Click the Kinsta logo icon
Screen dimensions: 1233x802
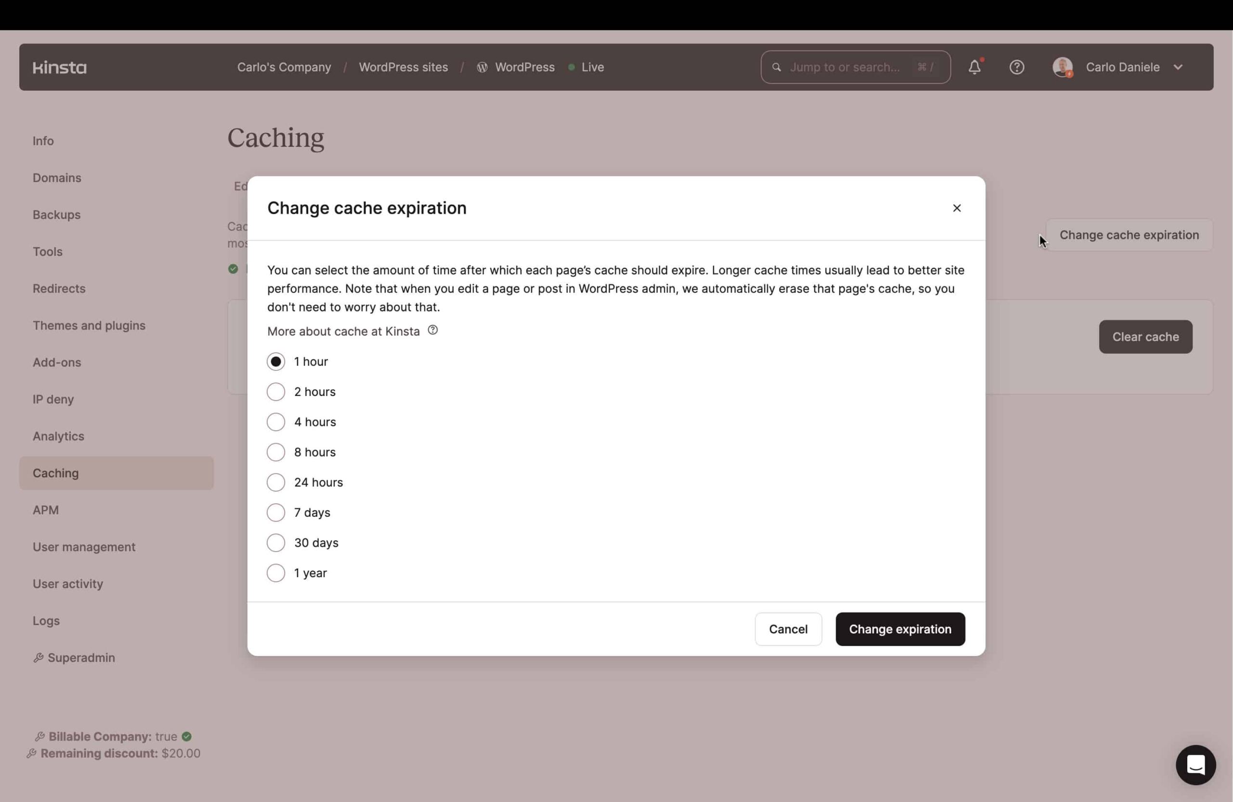click(58, 66)
